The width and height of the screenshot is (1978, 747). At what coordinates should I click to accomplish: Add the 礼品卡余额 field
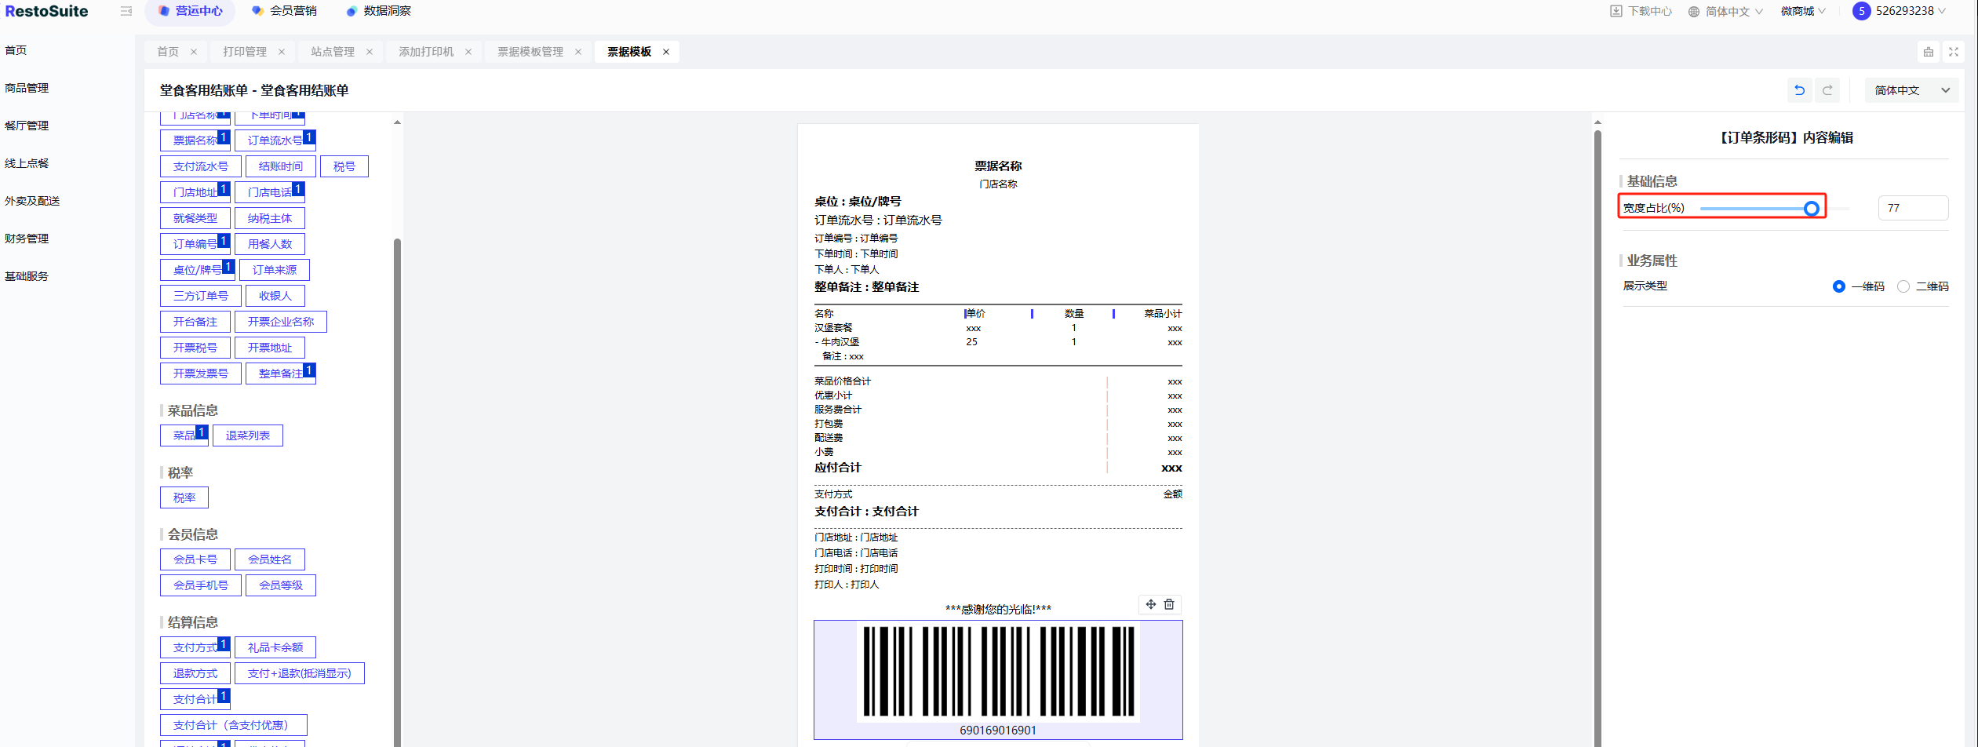275,647
